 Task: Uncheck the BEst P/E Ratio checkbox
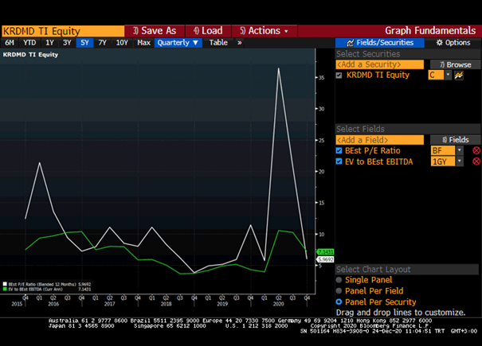[x=339, y=150]
